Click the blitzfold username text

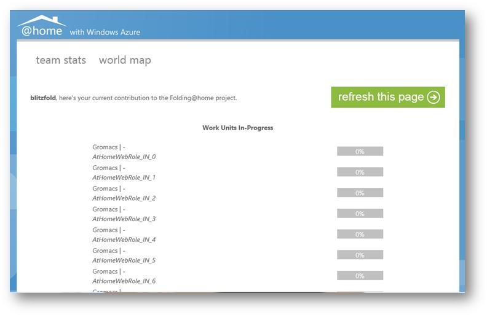(43, 98)
